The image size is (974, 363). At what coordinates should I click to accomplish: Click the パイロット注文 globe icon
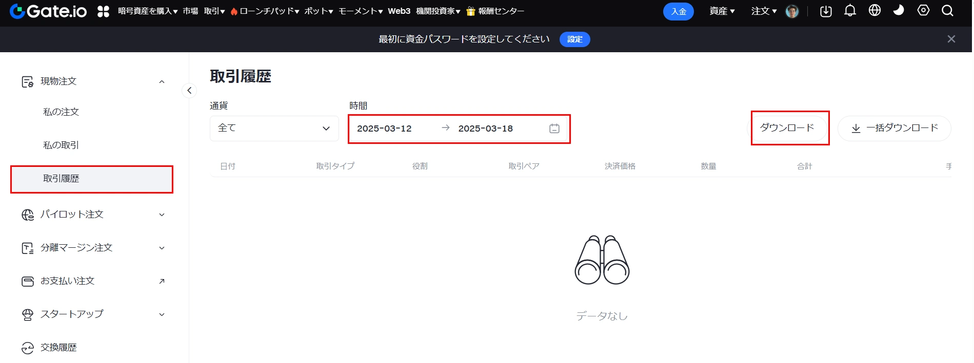(27, 215)
